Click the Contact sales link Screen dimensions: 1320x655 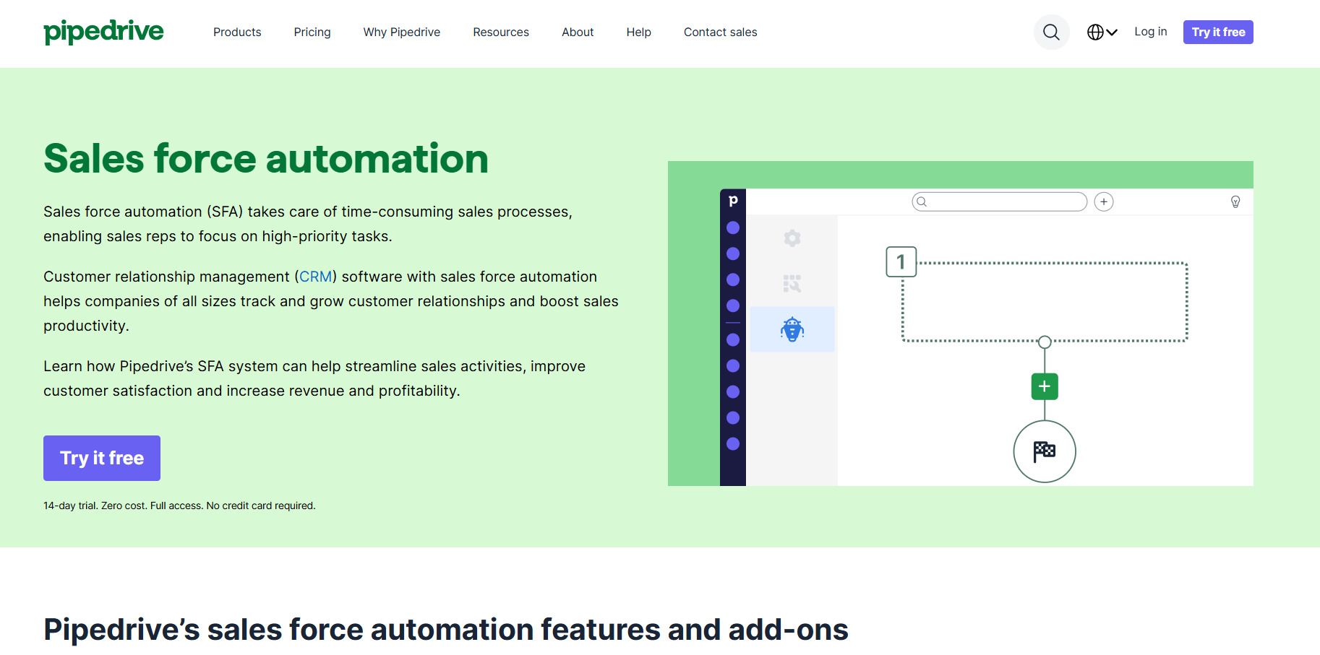[x=721, y=32]
